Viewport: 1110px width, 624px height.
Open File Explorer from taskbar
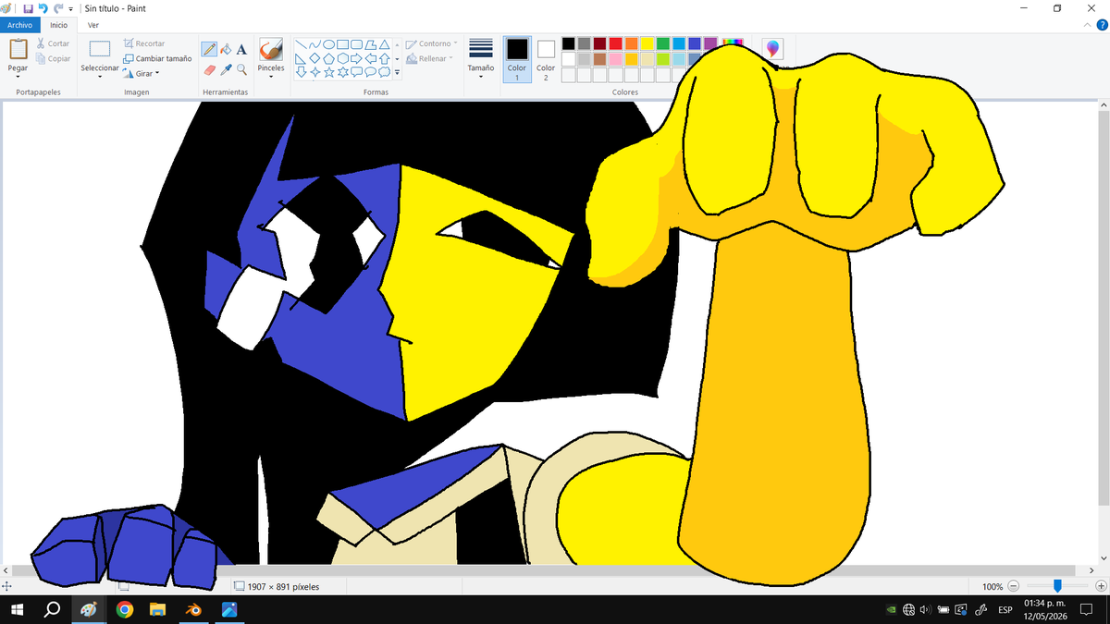coord(159,609)
